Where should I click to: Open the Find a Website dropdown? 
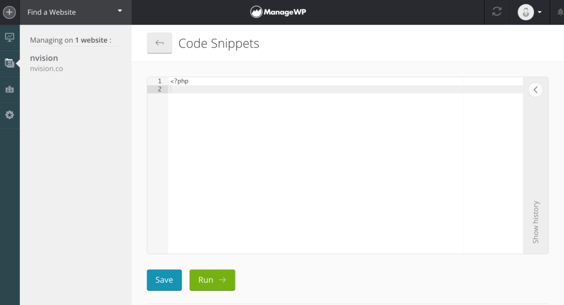[x=75, y=12]
